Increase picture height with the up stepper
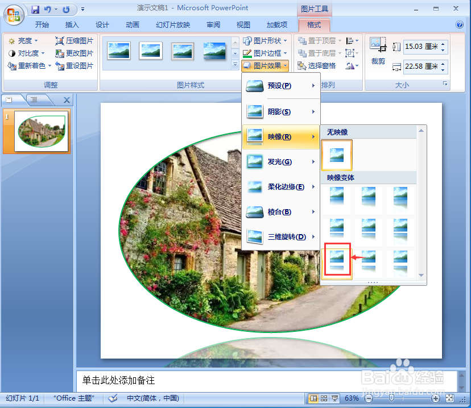 (443, 44)
